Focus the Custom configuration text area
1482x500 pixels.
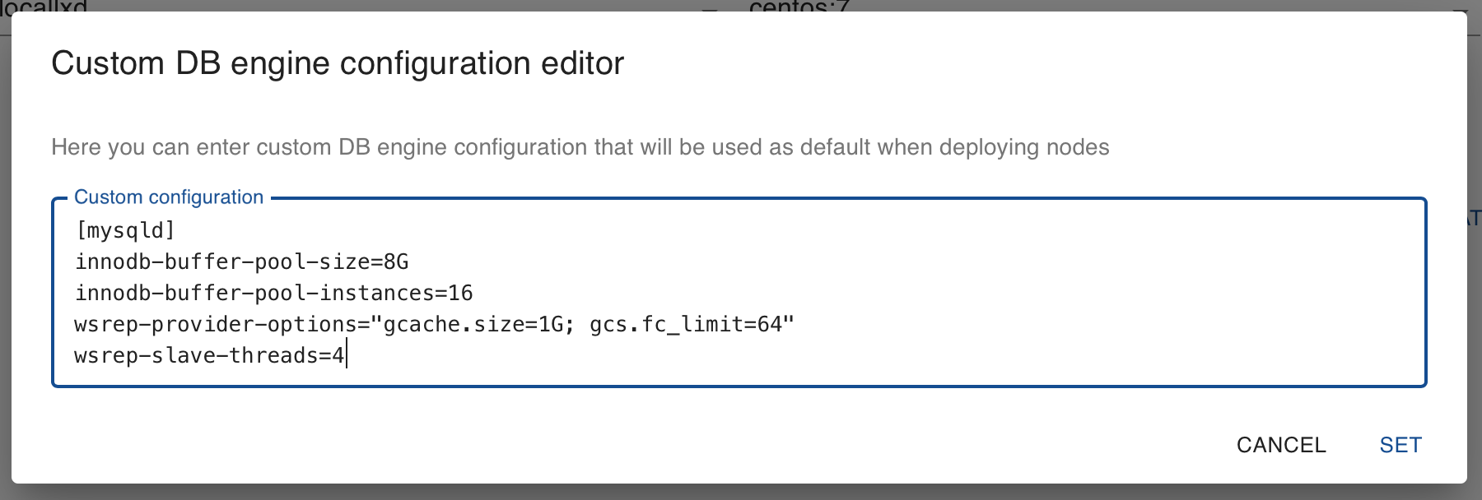pos(739,293)
